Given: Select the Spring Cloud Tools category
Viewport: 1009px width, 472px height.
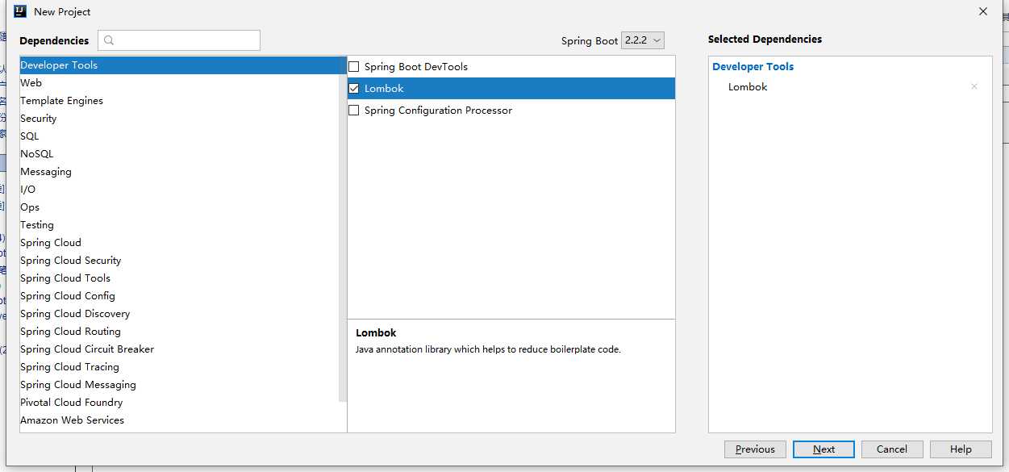Looking at the screenshot, I should pos(180,278).
